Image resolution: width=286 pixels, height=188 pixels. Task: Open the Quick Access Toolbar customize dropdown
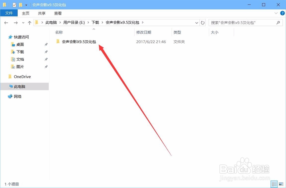26,5
